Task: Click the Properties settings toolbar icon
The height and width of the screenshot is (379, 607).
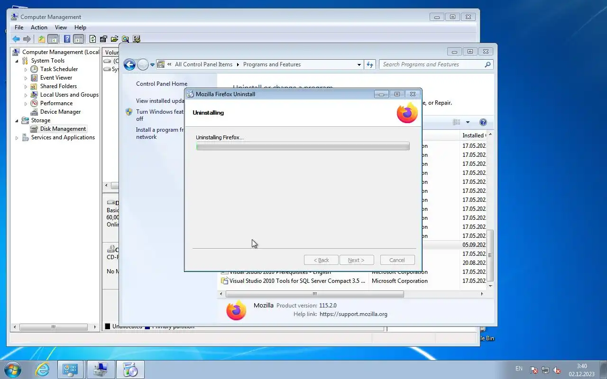Action: [103, 39]
